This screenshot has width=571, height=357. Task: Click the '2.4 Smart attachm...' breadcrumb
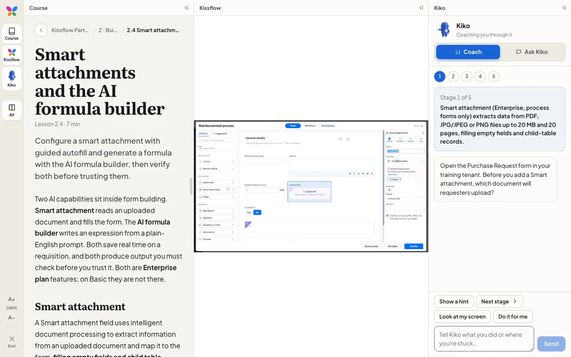[x=153, y=30]
